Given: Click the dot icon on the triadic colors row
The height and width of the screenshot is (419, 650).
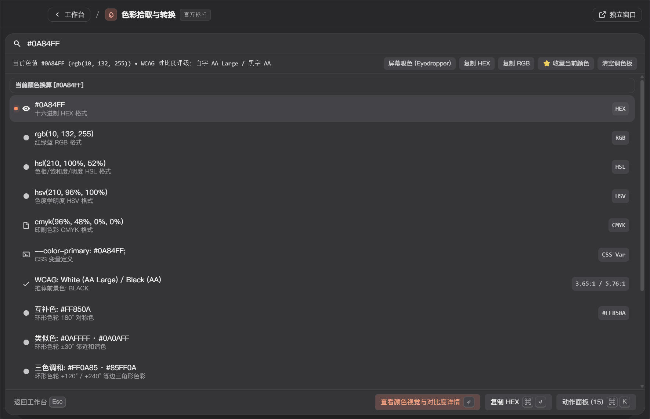Looking at the screenshot, I should (26, 372).
